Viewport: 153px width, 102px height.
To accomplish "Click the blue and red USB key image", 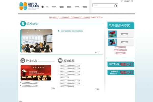I will (112, 42).
